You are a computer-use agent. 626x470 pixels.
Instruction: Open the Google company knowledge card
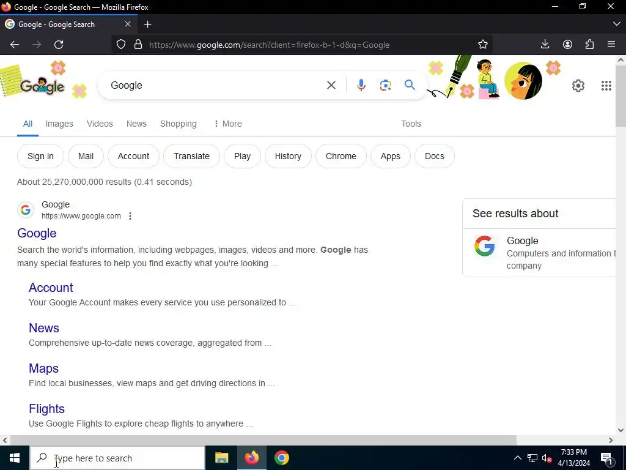coord(539,253)
